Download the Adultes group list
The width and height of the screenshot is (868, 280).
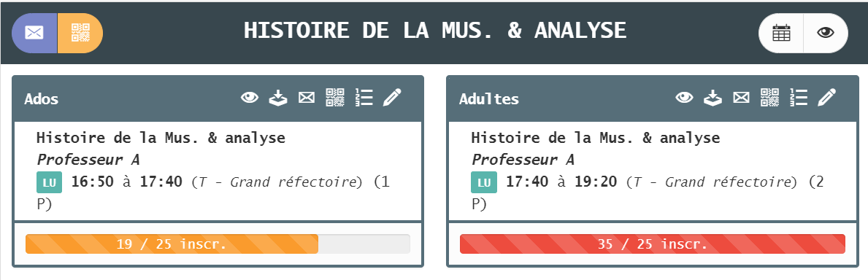click(x=713, y=98)
